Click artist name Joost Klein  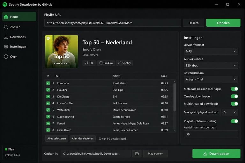[x=119, y=83]
